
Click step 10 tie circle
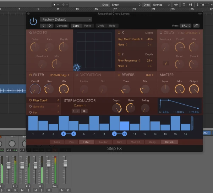(x=125, y=134)
